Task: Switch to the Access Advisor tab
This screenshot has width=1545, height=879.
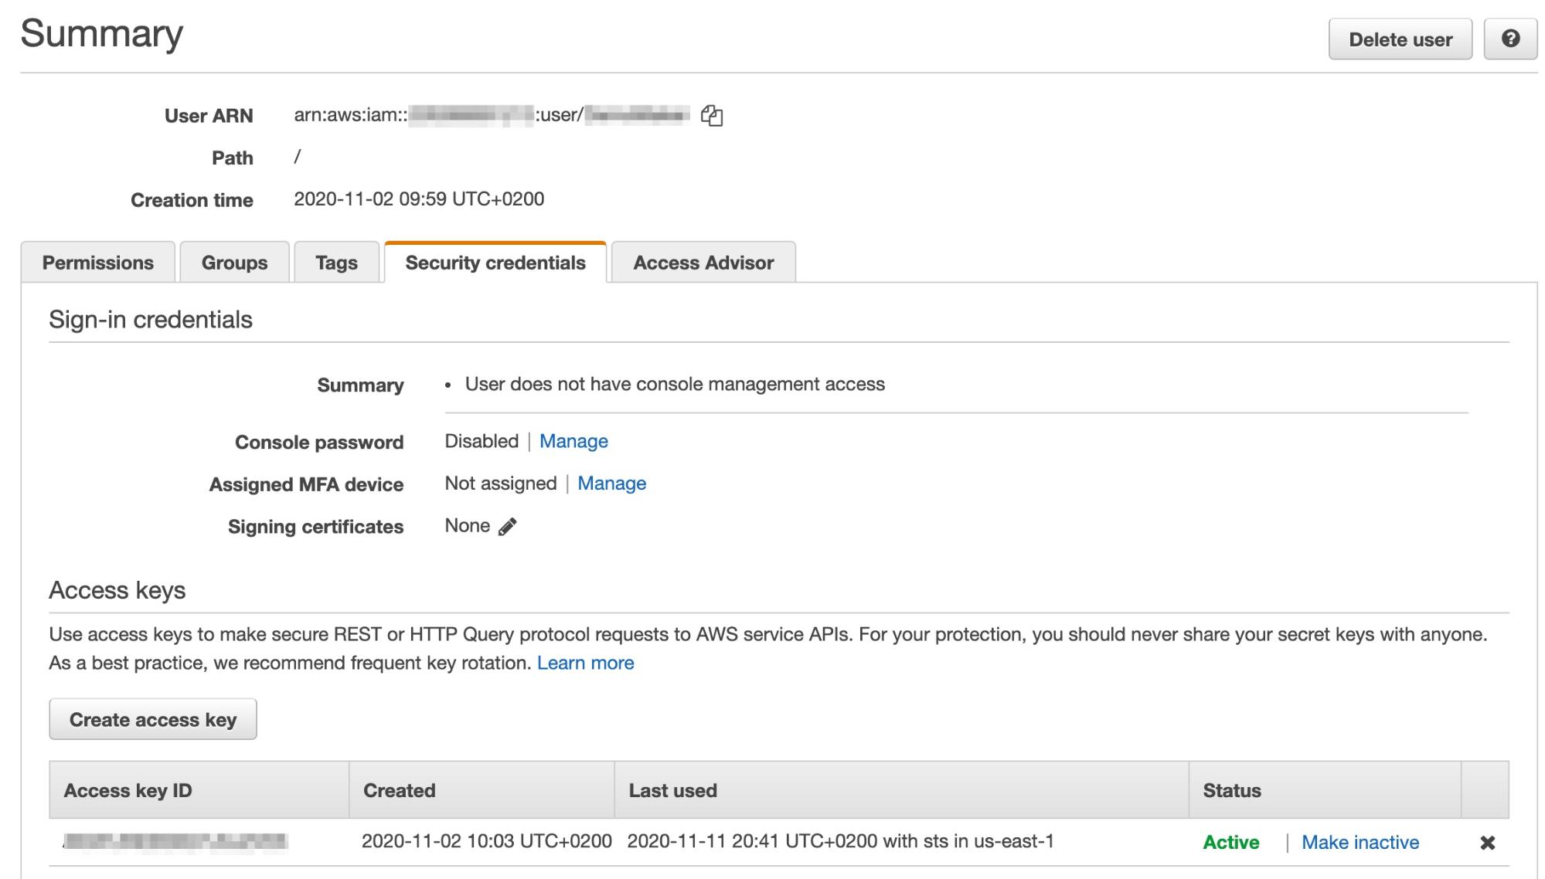Action: coord(703,261)
